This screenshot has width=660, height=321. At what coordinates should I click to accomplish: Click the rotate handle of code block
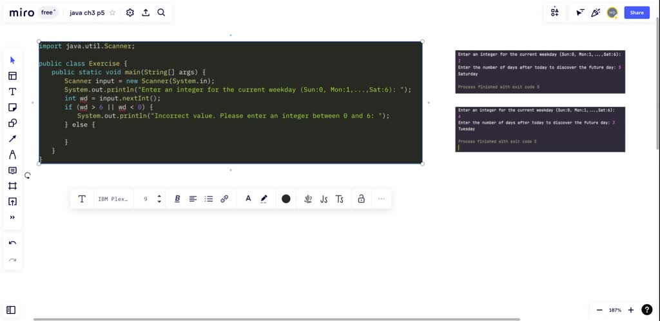27,175
